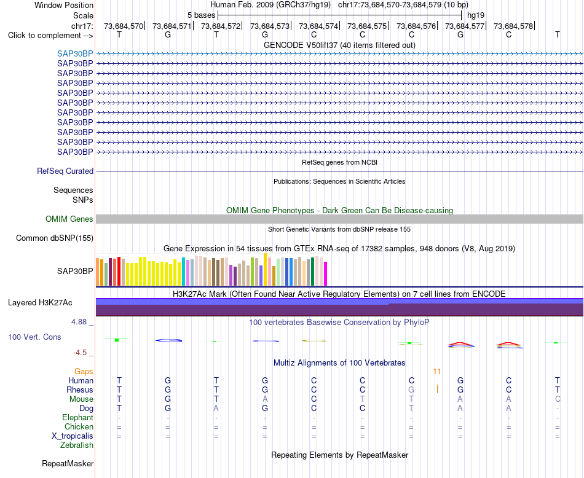584x478 pixels.
Task: Click position label 73,684,577
Action: tap(465, 26)
